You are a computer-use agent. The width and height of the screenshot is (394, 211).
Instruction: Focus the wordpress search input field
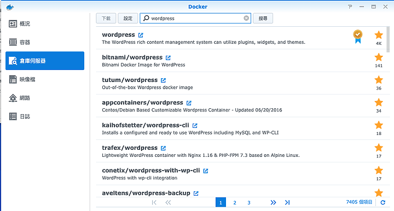[195, 19]
